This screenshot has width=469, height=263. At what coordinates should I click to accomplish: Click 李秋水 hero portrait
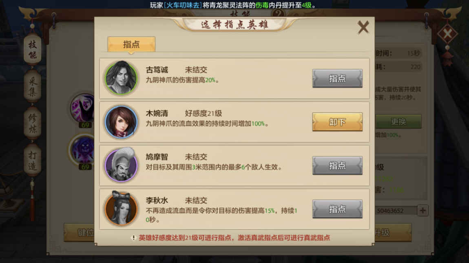(121, 208)
